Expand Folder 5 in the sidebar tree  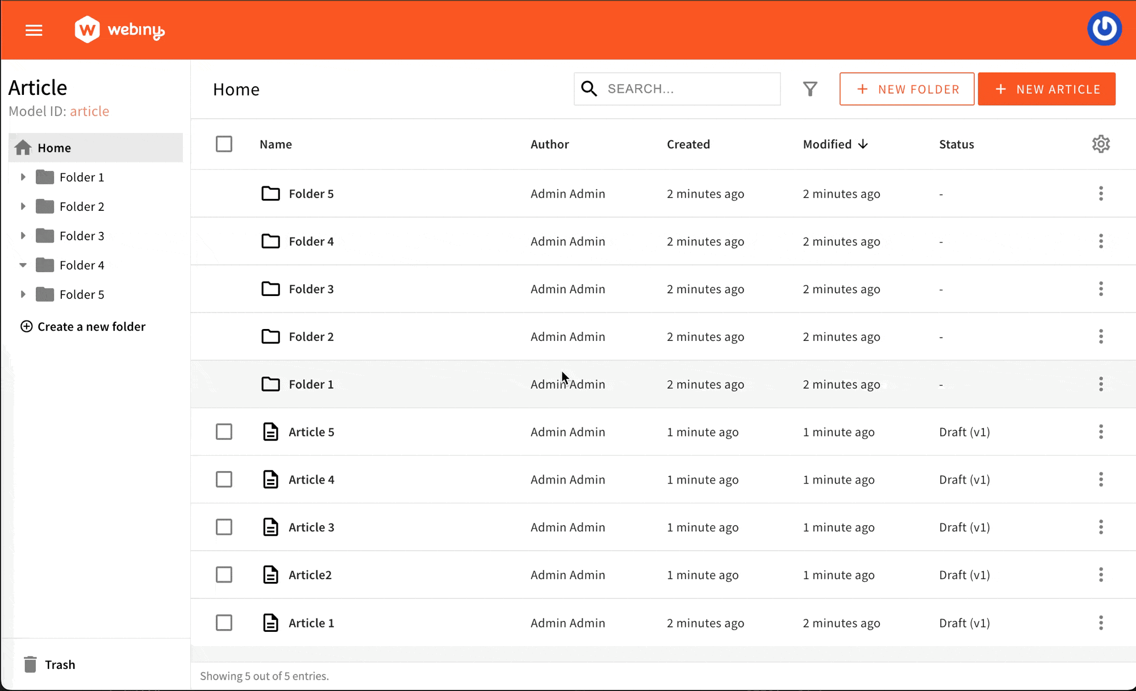tap(23, 294)
